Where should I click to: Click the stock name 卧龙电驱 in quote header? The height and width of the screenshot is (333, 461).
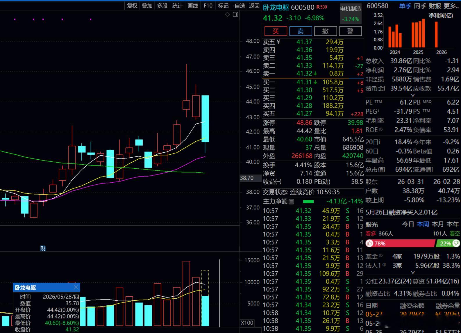[276, 7]
